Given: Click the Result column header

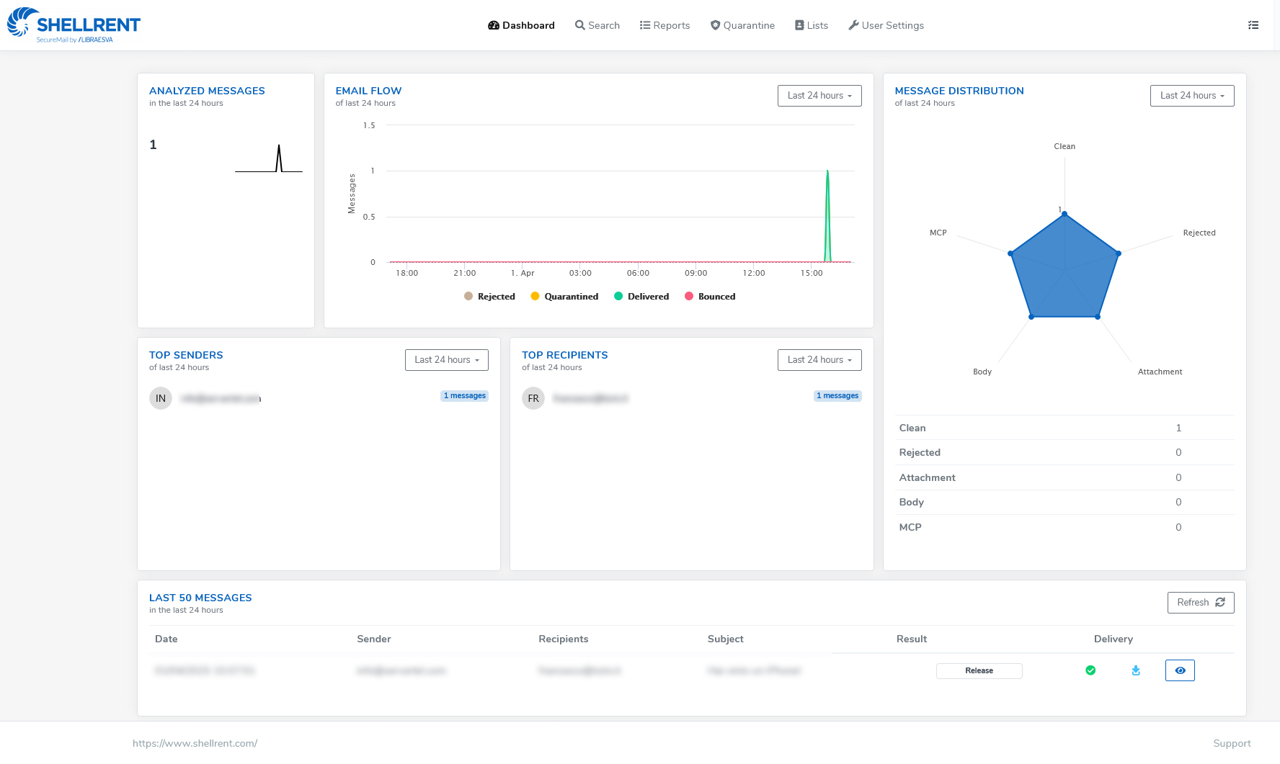Looking at the screenshot, I should point(911,639).
